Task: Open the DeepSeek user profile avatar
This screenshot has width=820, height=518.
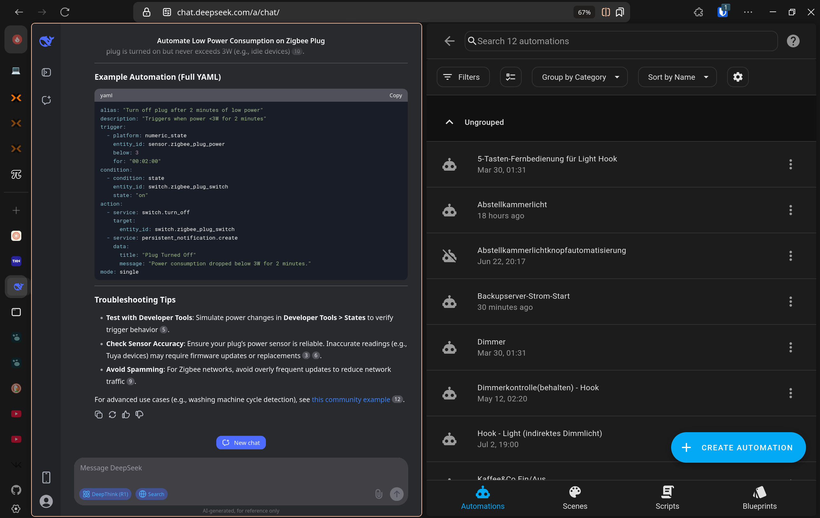Action: click(46, 501)
